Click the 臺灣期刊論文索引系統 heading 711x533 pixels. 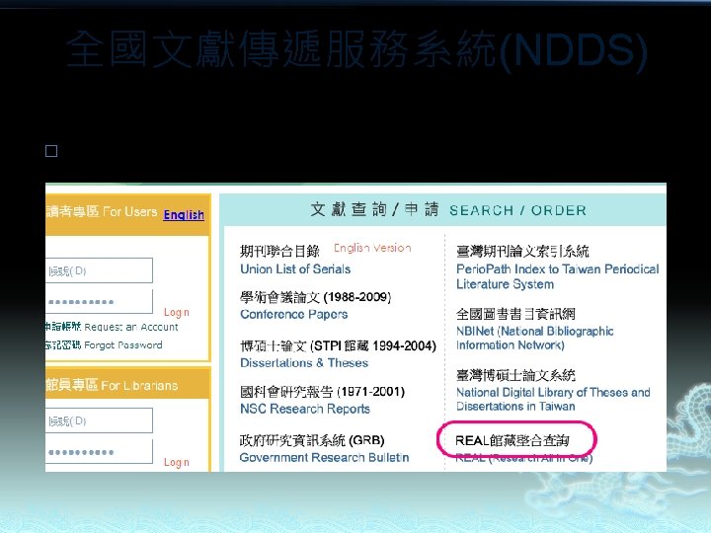point(522,251)
